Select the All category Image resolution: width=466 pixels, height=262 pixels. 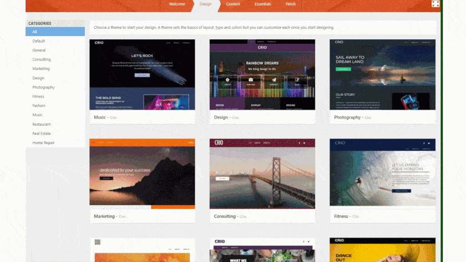55,32
